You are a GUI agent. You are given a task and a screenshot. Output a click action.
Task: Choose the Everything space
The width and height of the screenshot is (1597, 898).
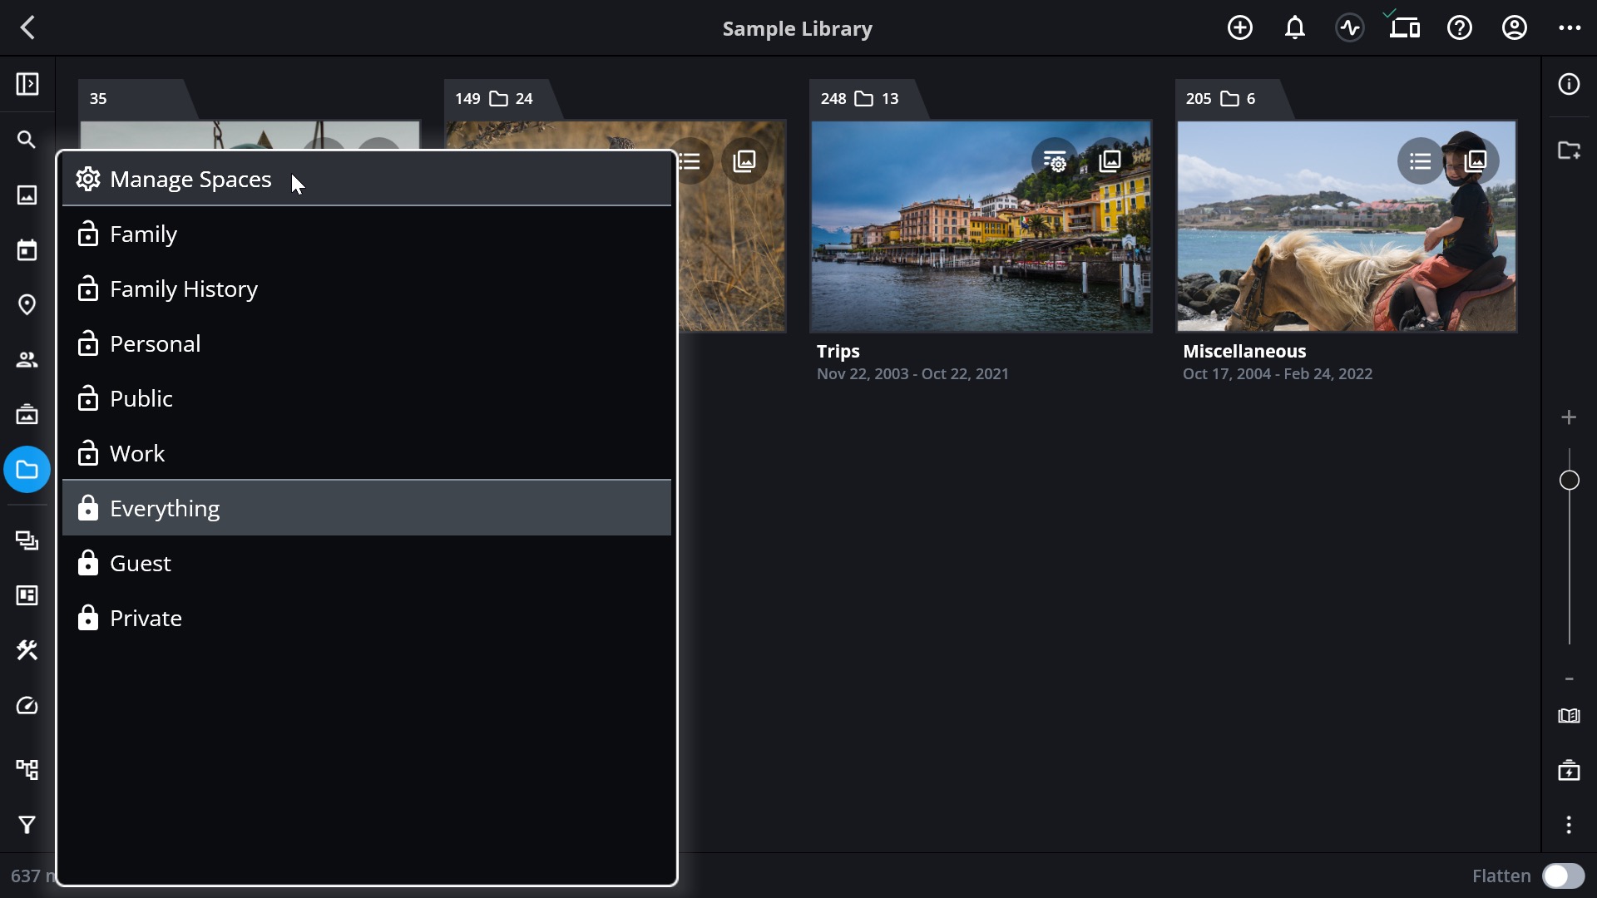(367, 508)
